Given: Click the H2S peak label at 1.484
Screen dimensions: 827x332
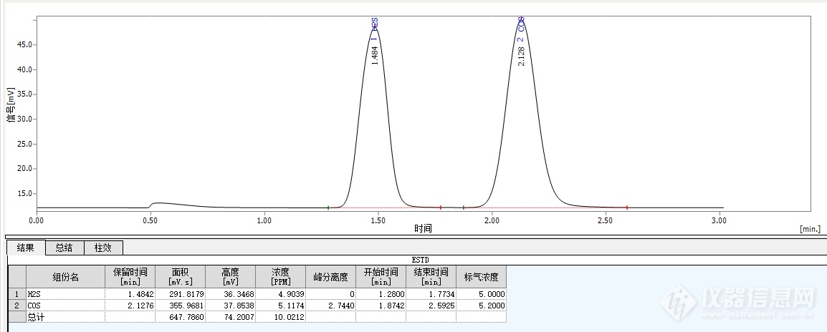Looking at the screenshot, I should tap(375, 41).
